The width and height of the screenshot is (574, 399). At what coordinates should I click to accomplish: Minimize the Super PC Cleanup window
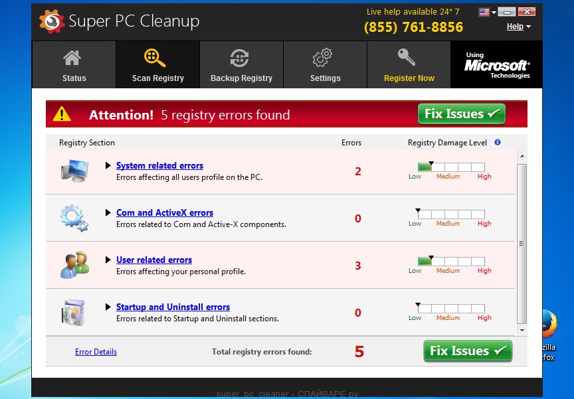point(507,12)
